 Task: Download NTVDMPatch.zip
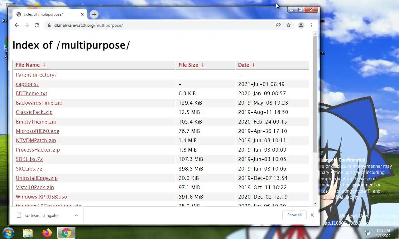point(36,140)
